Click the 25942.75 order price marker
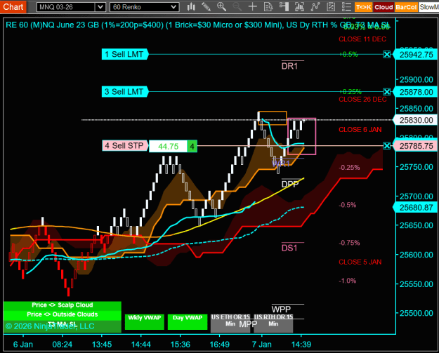This screenshot has width=439, height=353. [x=416, y=55]
